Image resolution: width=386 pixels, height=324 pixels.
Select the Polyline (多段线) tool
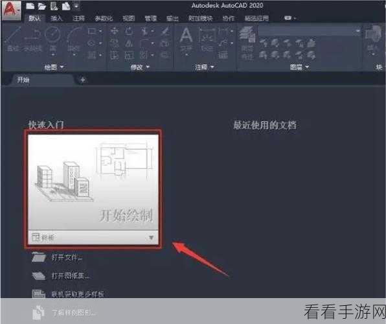point(34,40)
